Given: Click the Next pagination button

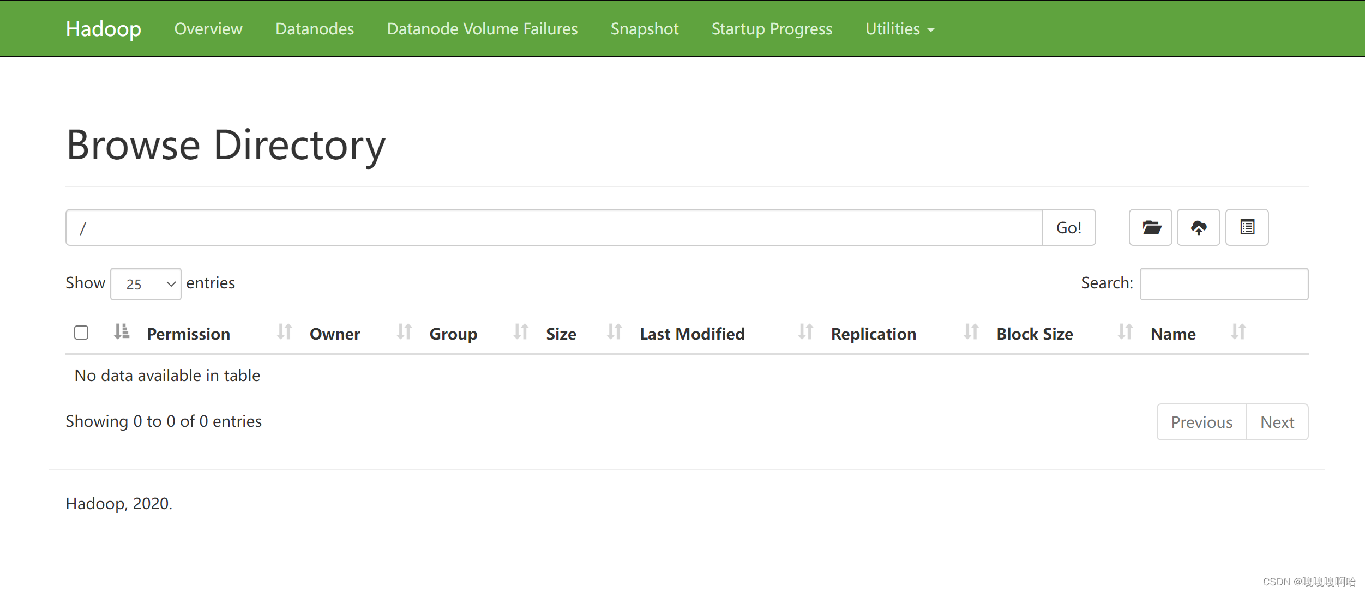Looking at the screenshot, I should (1277, 422).
